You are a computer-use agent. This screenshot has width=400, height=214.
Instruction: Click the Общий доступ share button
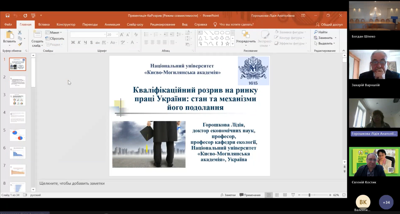click(329, 24)
